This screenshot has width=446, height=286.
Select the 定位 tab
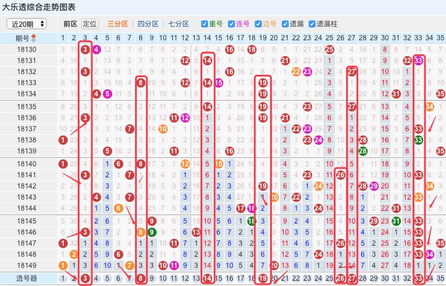pyautogui.click(x=90, y=24)
